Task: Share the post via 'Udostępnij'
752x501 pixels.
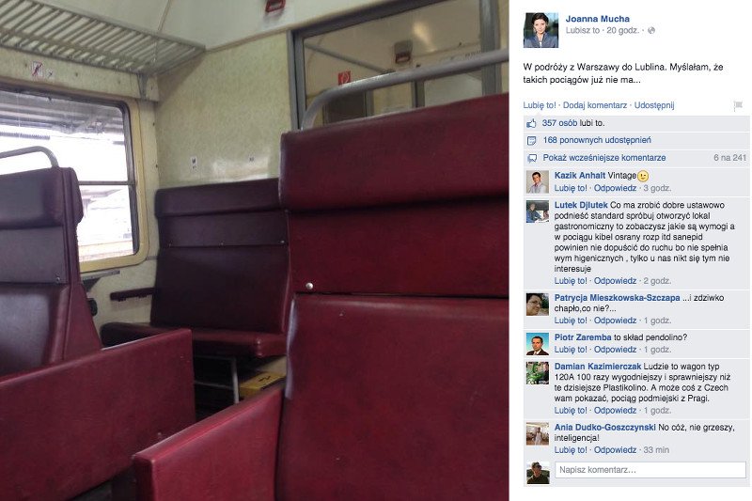Action: tap(654, 105)
